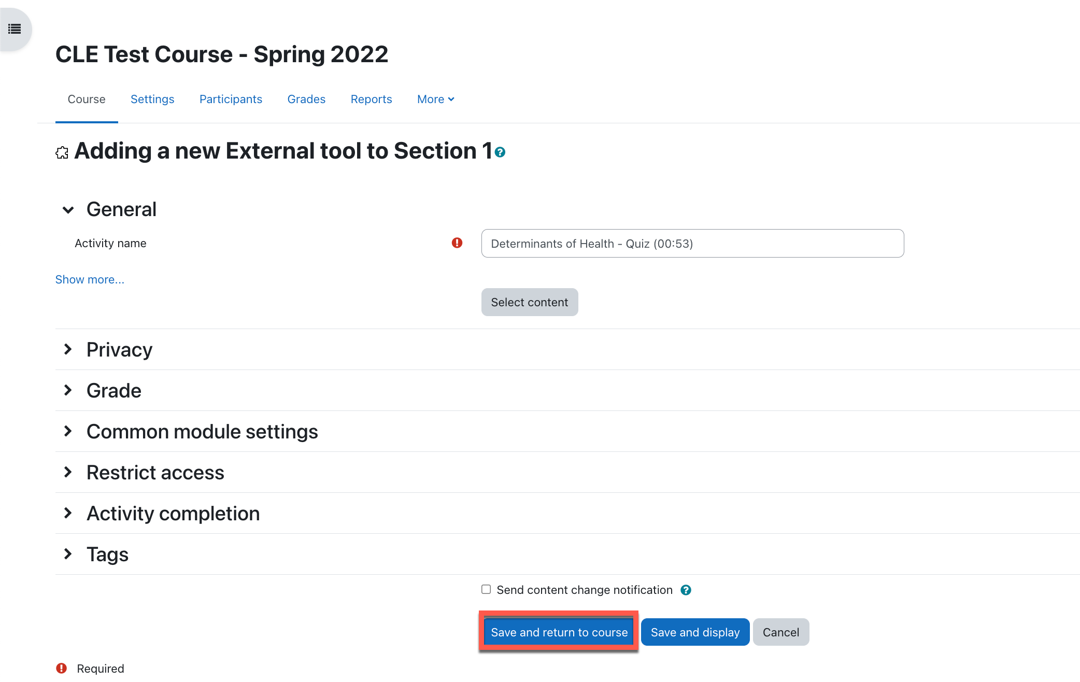
Task: Go to the Grades tab
Action: 306,100
